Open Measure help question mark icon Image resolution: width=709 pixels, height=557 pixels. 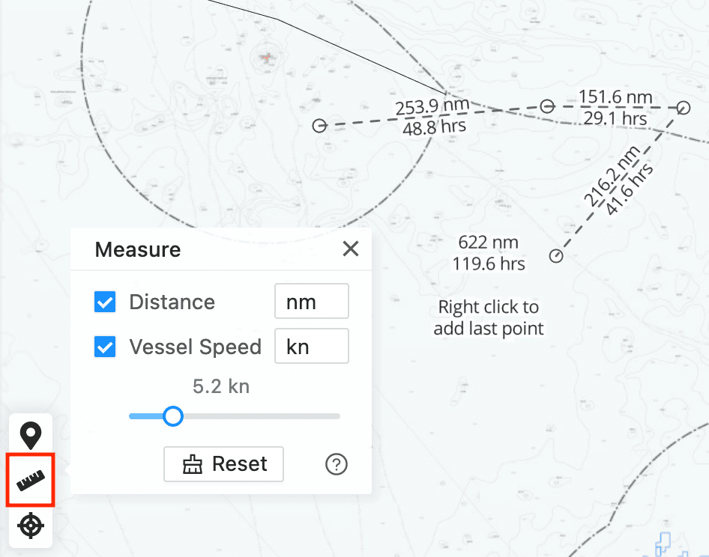pyautogui.click(x=337, y=464)
